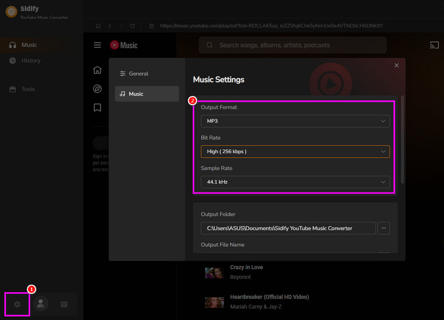Open YouTube Music Home icon
The height and width of the screenshot is (320, 444).
tap(97, 70)
